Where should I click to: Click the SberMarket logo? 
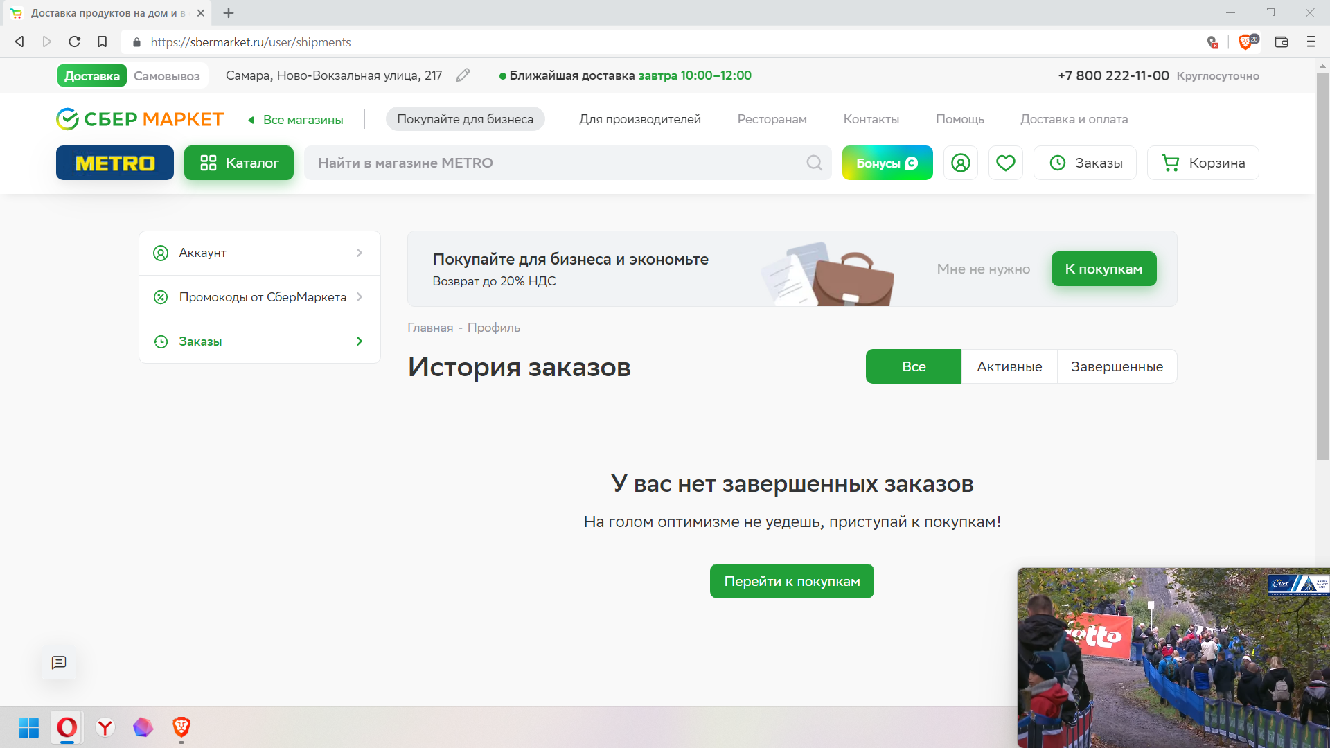click(140, 119)
